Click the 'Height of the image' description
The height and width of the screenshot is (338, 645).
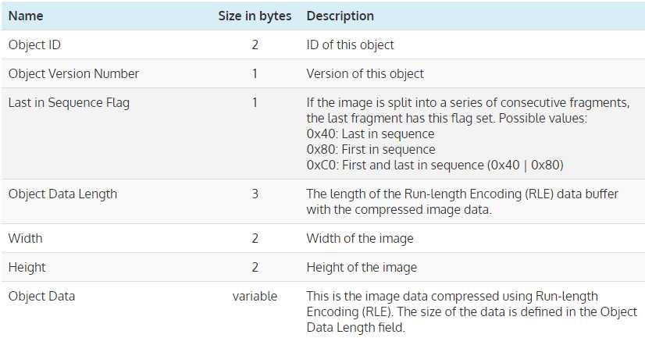(362, 267)
